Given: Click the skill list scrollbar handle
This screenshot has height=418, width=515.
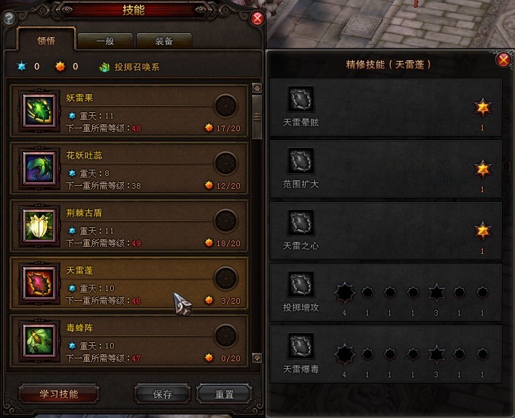Looking at the screenshot, I should pyautogui.click(x=257, y=116).
